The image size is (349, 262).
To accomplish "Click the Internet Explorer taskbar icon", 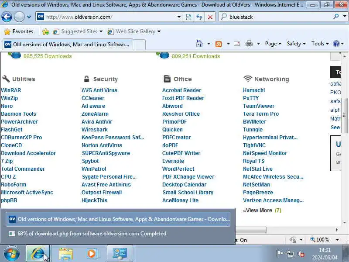I will pyautogui.click(x=38, y=254).
